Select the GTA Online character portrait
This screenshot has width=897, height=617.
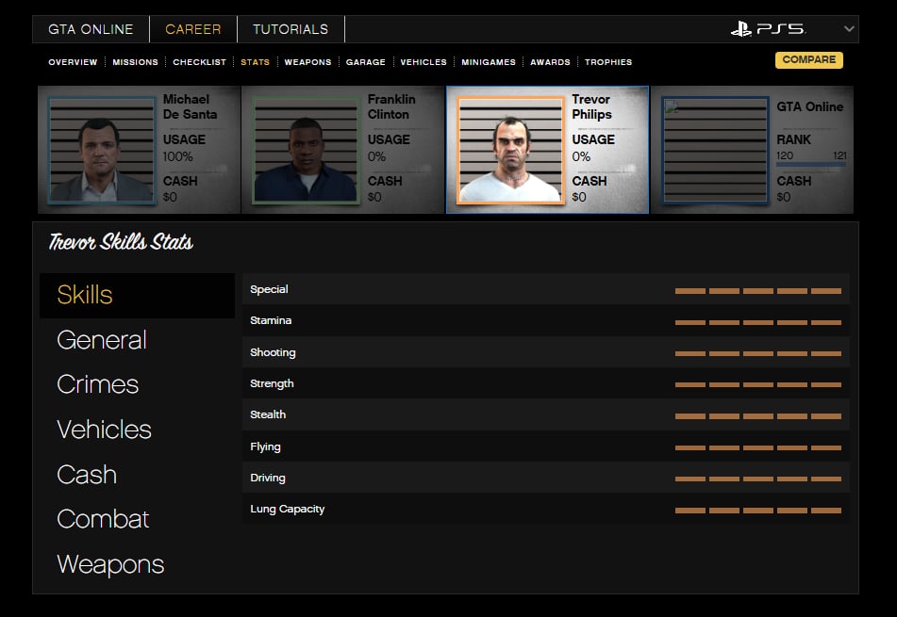click(x=715, y=151)
